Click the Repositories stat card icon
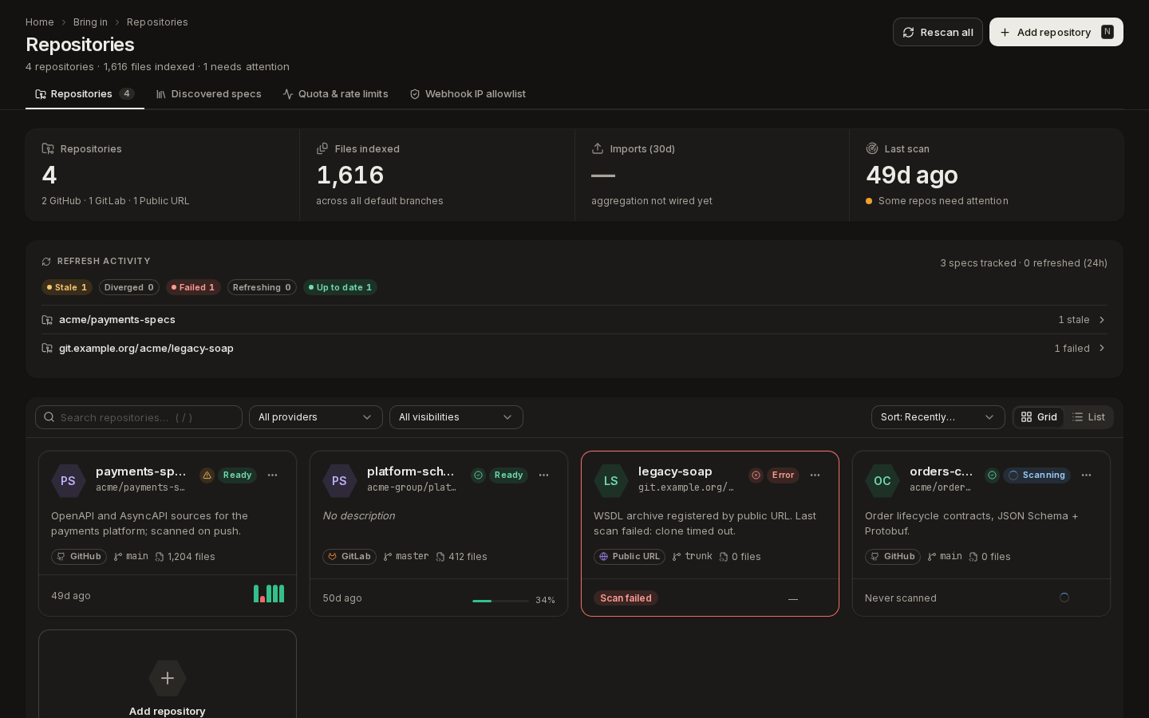Viewport: 1149px width, 718px height. tap(48, 148)
